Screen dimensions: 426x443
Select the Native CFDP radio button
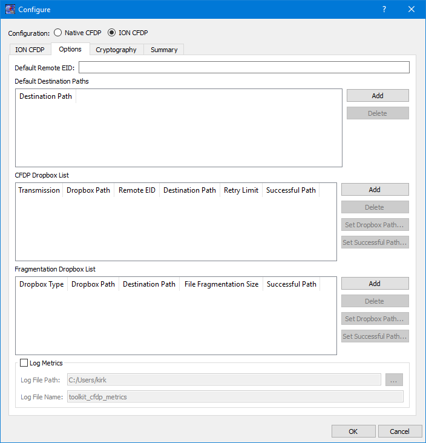tap(59, 33)
